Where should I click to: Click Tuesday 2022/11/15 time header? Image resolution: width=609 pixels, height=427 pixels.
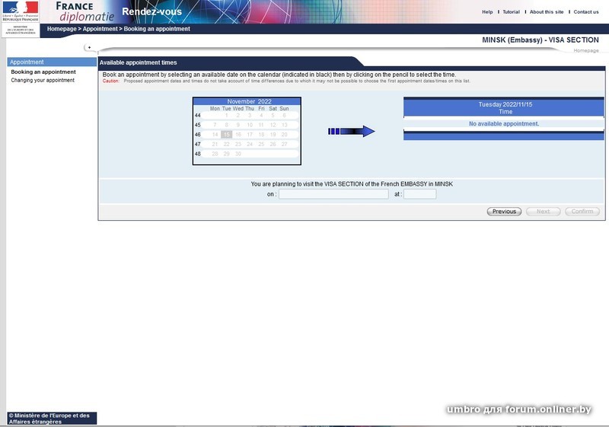[x=504, y=108]
